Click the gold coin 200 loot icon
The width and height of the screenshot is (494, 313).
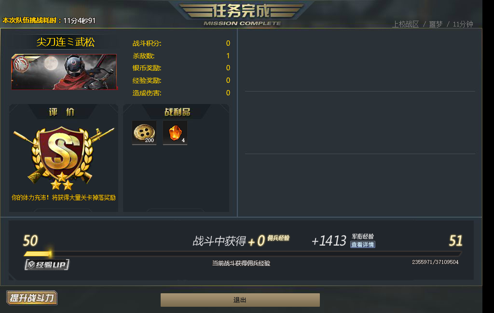(x=144, y=133)
